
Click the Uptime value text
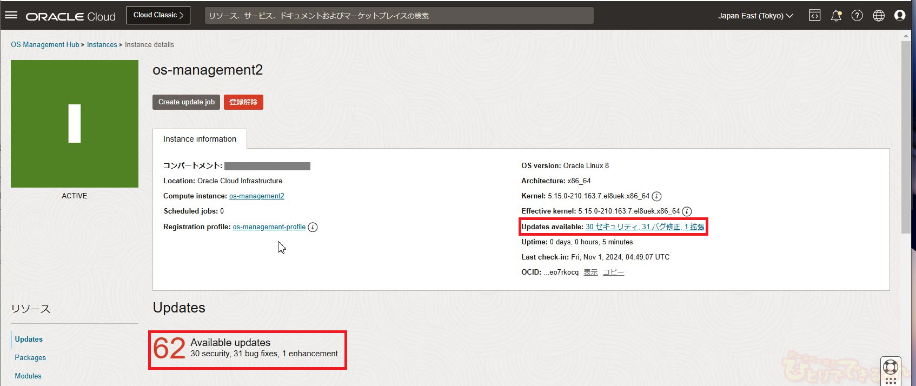[591, 242]
